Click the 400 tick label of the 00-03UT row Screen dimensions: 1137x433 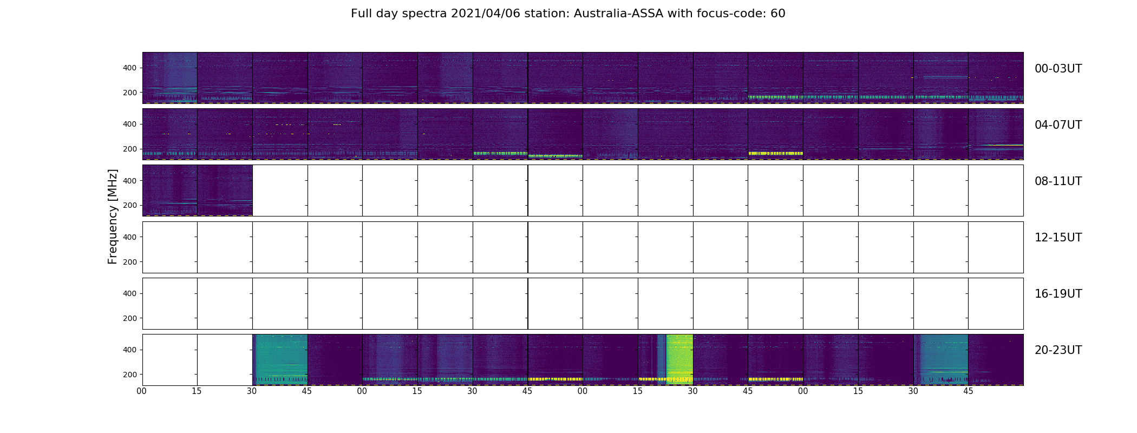130,68
